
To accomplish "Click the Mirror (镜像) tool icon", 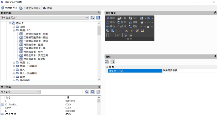I will pos(130,22).
